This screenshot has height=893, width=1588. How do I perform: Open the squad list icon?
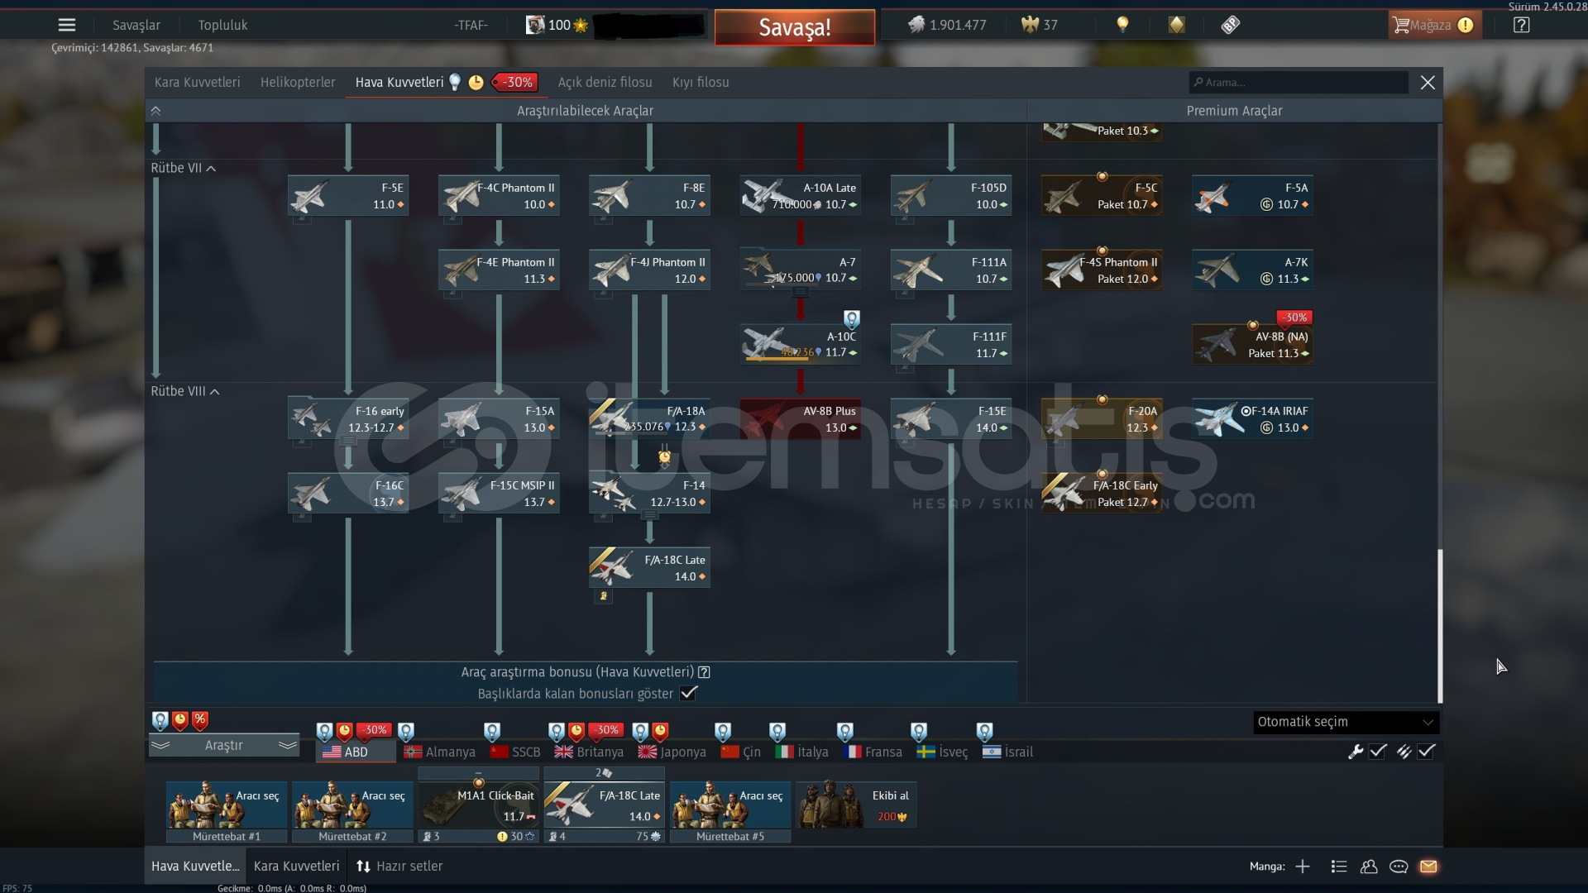click(x=1339, y=867)
